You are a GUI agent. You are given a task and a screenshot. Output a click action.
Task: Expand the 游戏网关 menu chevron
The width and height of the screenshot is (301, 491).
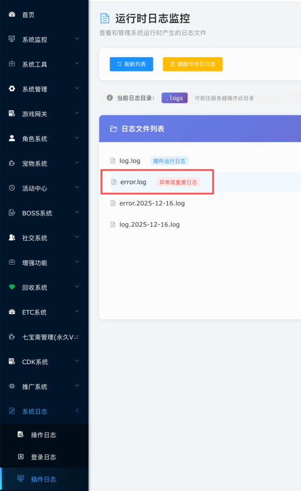[77, 113]
